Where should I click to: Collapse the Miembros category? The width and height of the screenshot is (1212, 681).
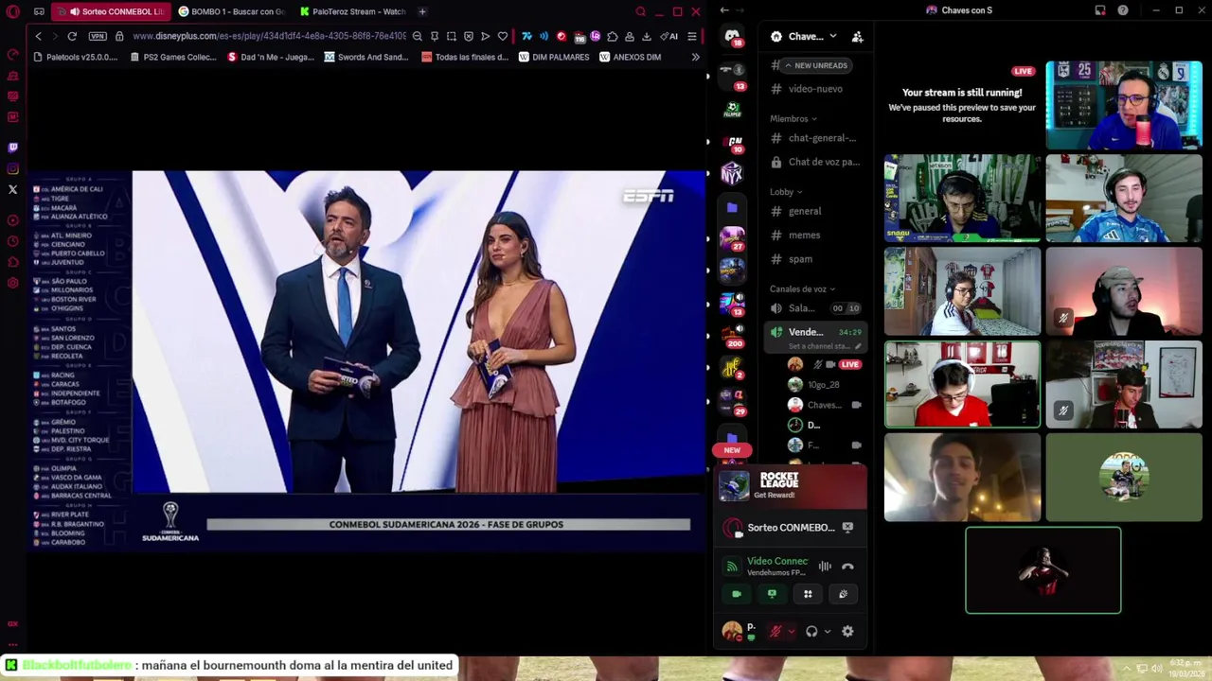tap(793, 118)
